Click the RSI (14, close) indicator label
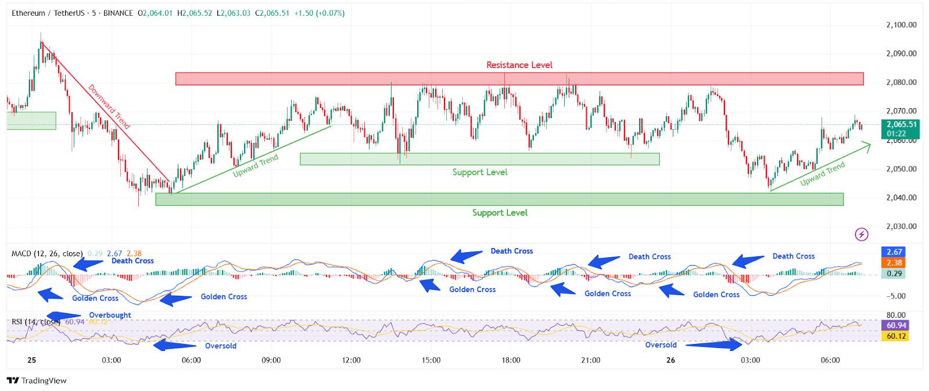Screen dimensions: 929x391 (35, 322)
